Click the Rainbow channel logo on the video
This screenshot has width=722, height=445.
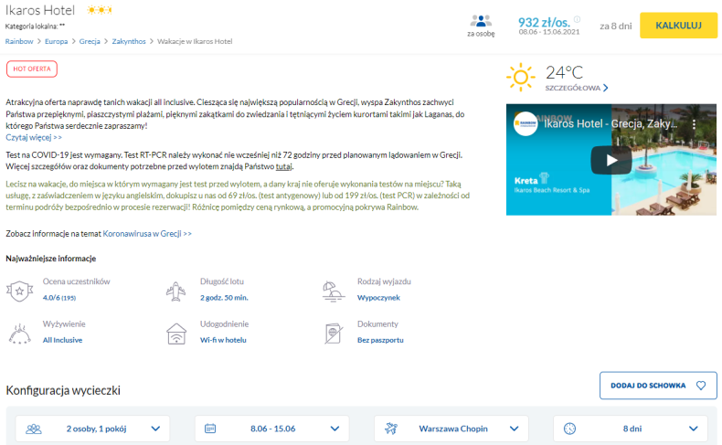pyautogui.click(x=526, y=123)
